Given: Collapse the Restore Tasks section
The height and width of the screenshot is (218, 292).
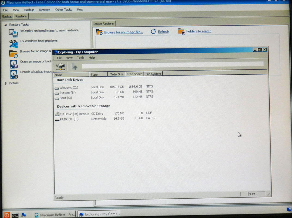Looking at the screenshot, I should (x=6, y=25).
